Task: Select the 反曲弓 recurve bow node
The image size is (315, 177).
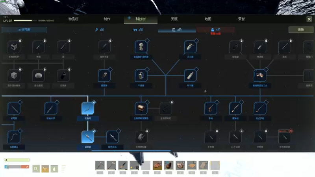Action: click(88, 109)
